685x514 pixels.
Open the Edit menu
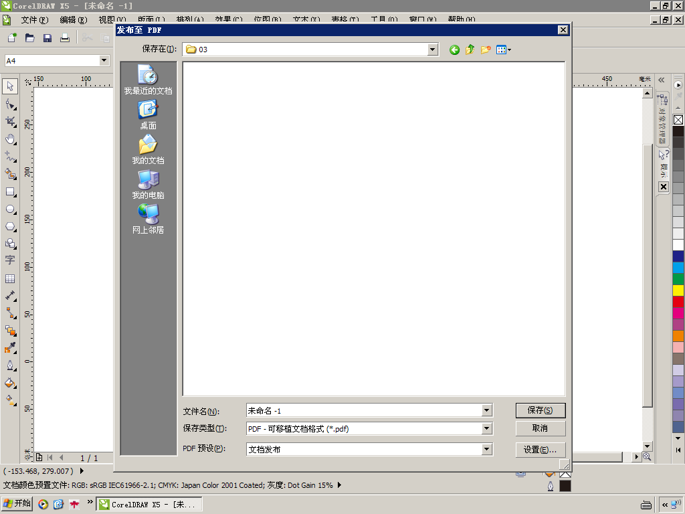click(74, 19)
